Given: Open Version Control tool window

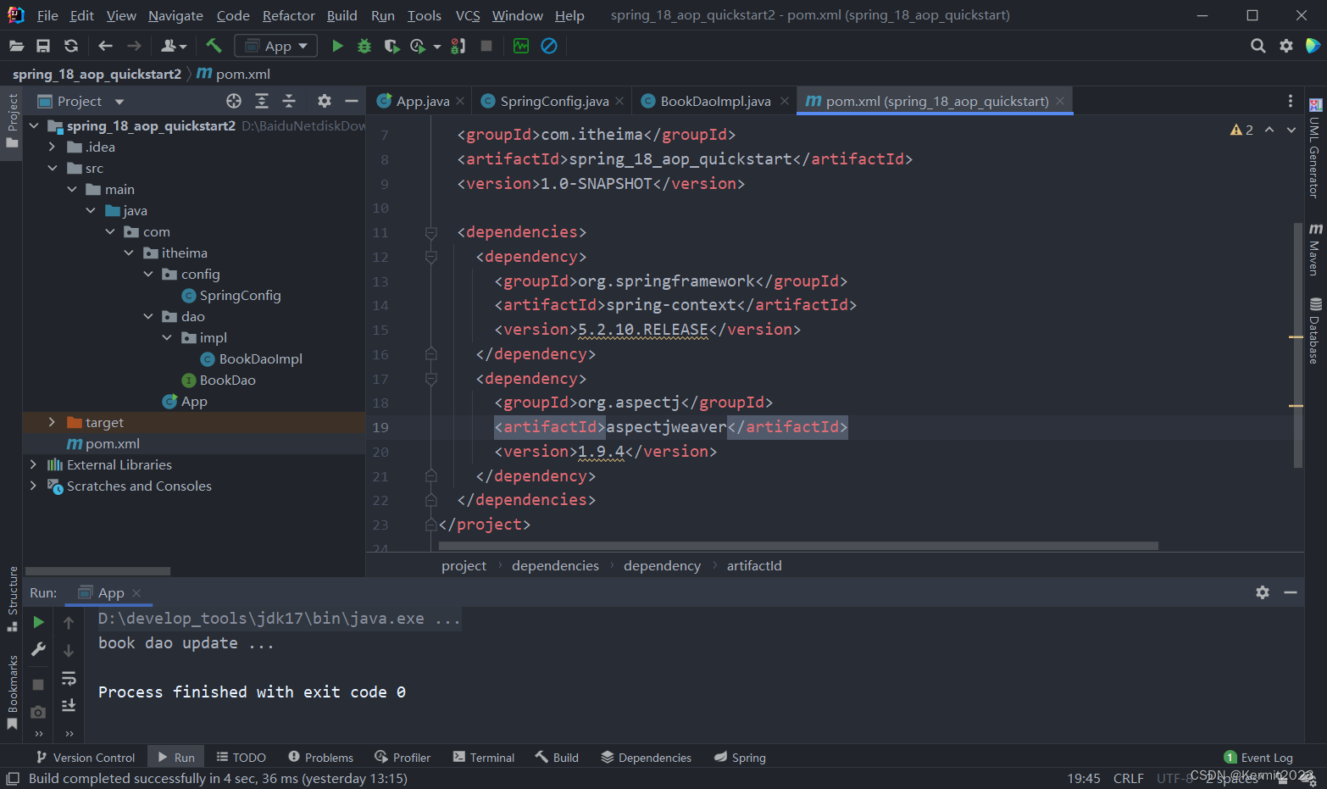Looking at the screenshot, I should (86, 758).
